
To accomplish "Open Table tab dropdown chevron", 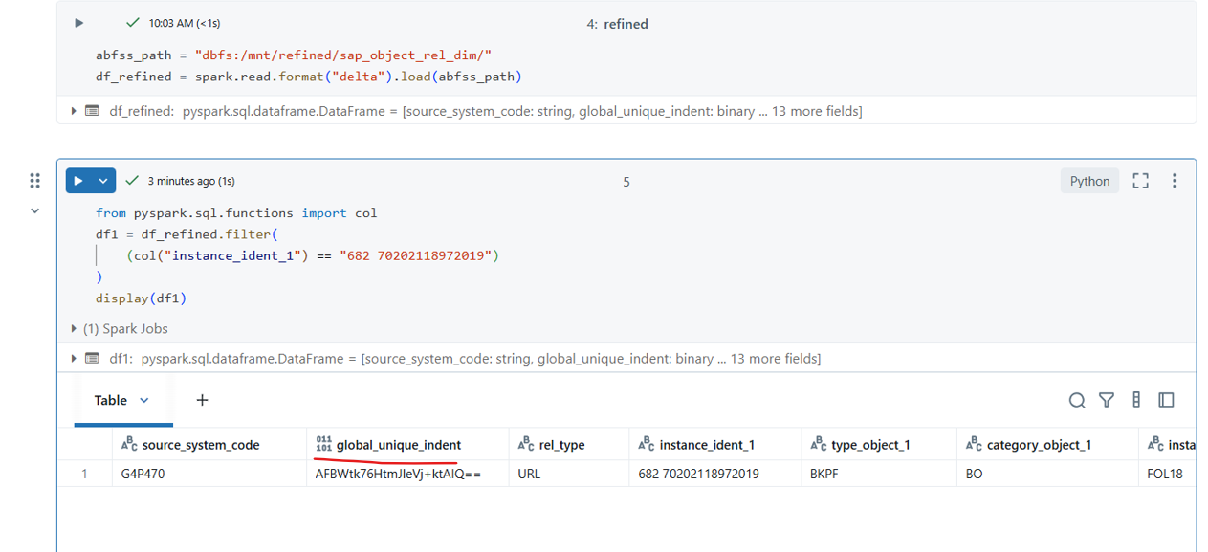I will [x=144, y=400].
